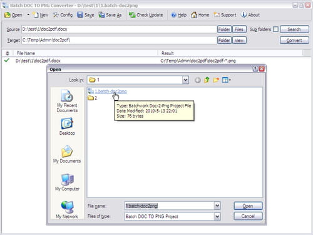Click the Source path input field

point(119,29)
